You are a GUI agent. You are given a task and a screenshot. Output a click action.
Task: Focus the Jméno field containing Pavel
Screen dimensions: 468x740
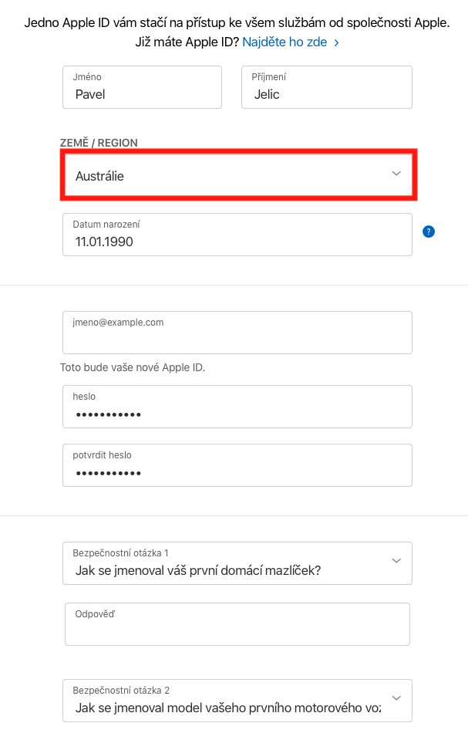(x=142, y=87)
